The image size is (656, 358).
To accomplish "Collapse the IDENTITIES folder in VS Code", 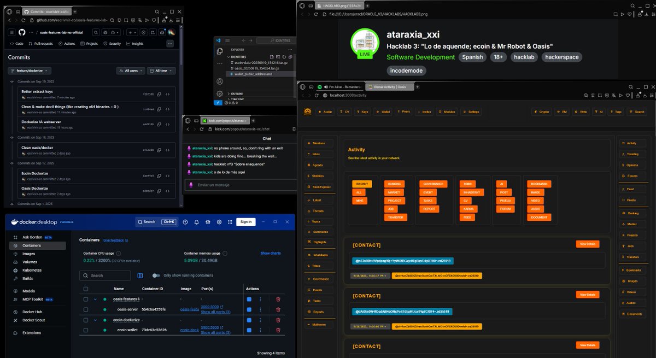I will [x=229, y=56].
